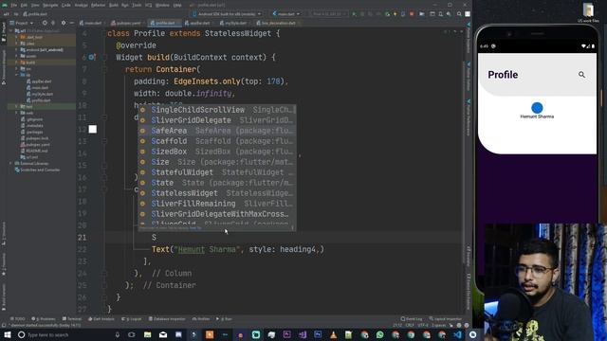Tap the blue avatar circle in the emulator
Viewport: 607px width, 341px height.
[537, 107]
